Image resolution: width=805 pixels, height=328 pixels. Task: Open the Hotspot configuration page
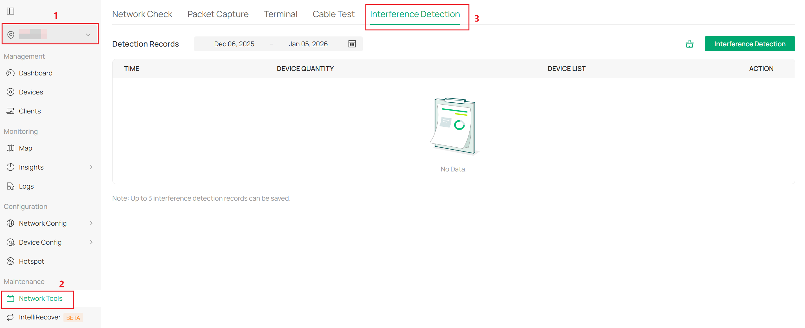(31, 261)
